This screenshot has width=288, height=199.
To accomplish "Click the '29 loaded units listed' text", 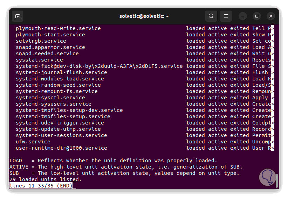I will tap(45, 179).
